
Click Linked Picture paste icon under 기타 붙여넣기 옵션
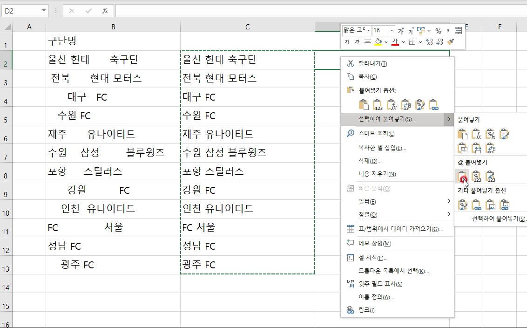point(505,205)
